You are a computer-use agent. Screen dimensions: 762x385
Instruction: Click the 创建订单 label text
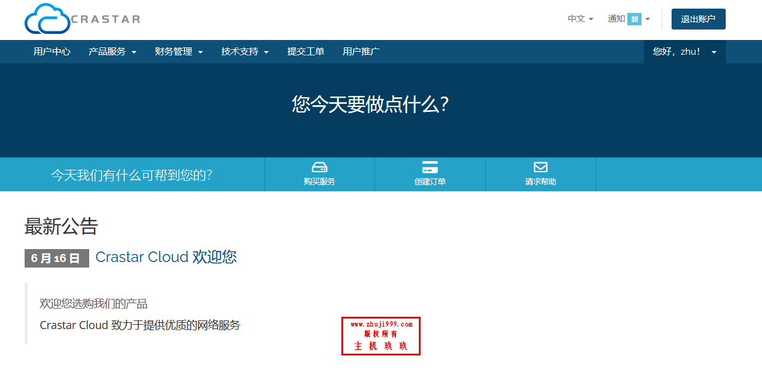(x=430, y=181)
